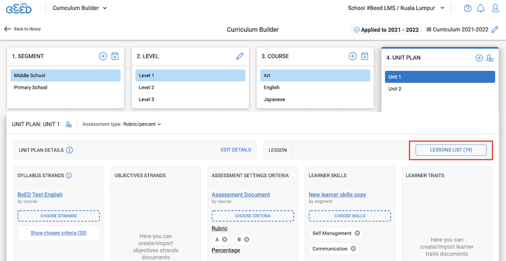506x261 pixels.
Task: Click Applied to 2021 - 2022 badge
Action: point(385,30)
